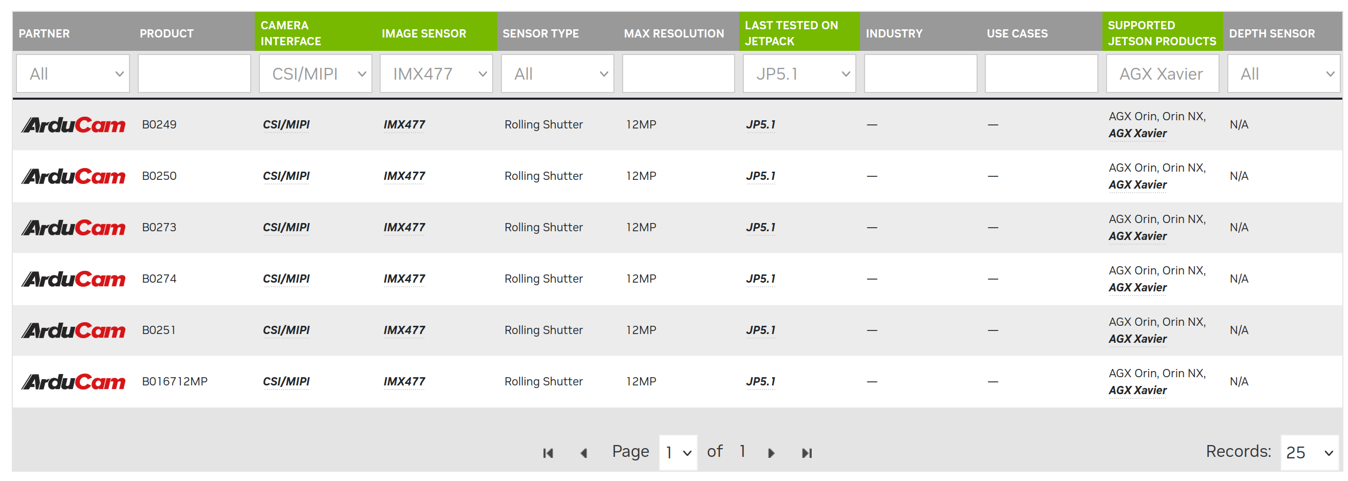Go to the first page of results
1348x481 pixels.
coord(548,453)
